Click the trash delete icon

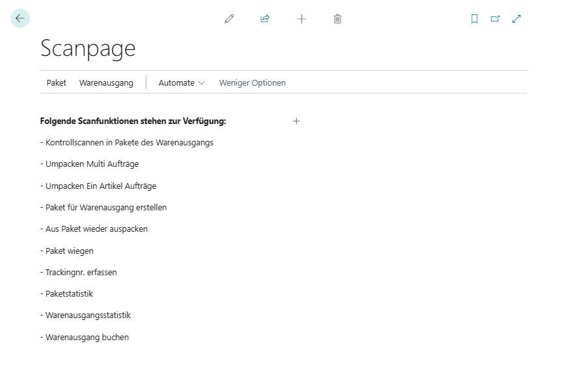click(337, 19)
